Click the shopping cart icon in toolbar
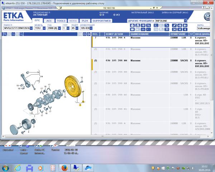 tap(167, 29)
